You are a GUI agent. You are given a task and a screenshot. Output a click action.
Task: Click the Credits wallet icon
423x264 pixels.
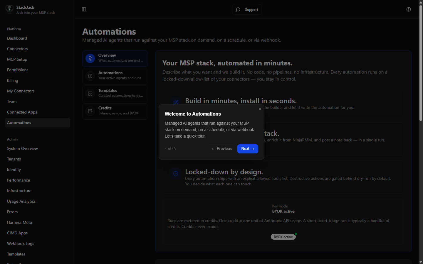90,111
